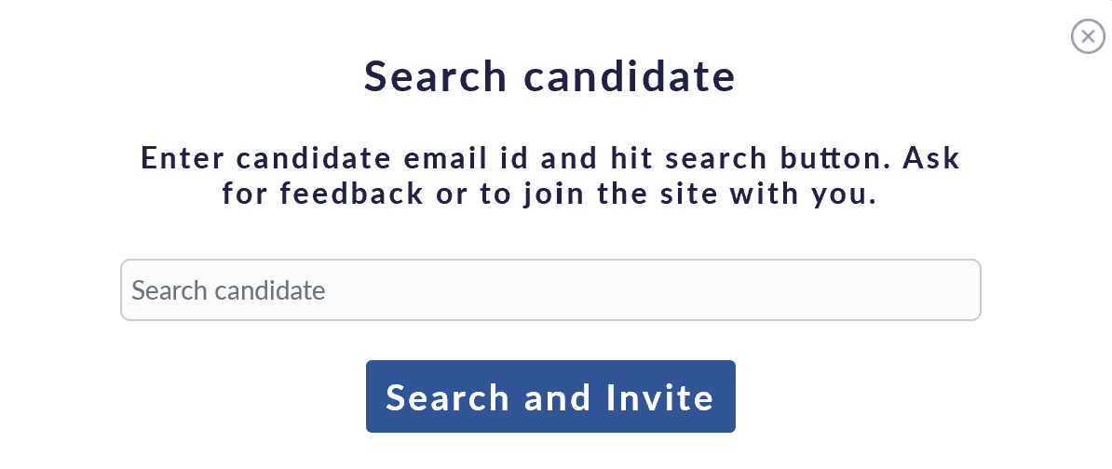This screenshot has width=1112, height=469.
Task: Select the Search candidate heading text
Action: click(549, 76)
